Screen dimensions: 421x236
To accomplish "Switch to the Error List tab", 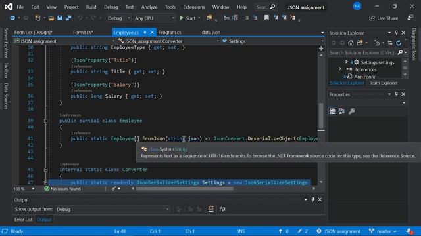I will 23,220.
